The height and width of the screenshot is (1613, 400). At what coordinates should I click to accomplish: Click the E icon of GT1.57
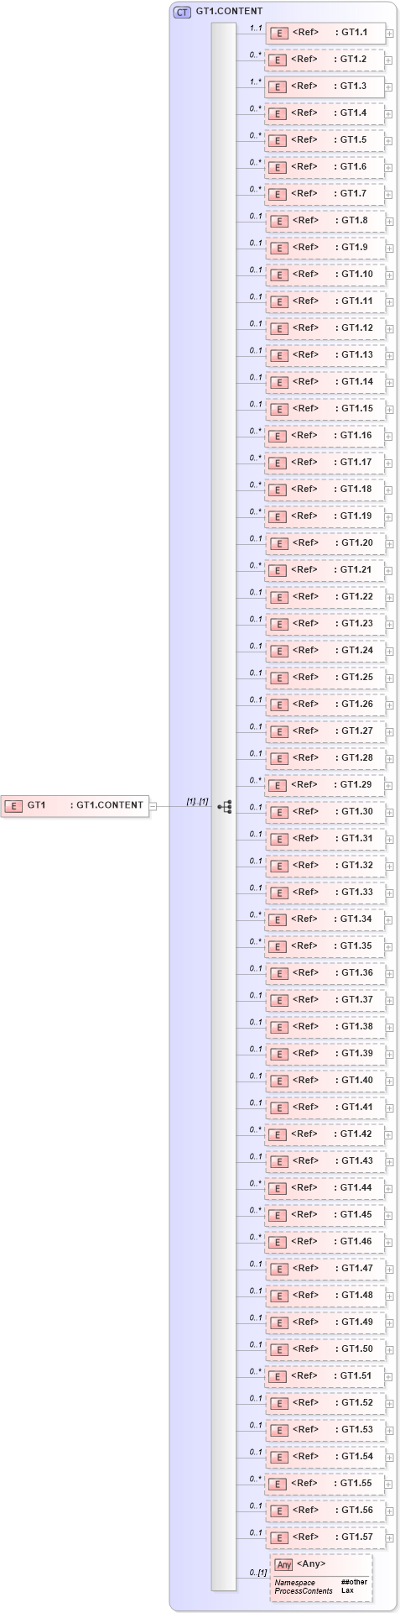[278, 1537]
